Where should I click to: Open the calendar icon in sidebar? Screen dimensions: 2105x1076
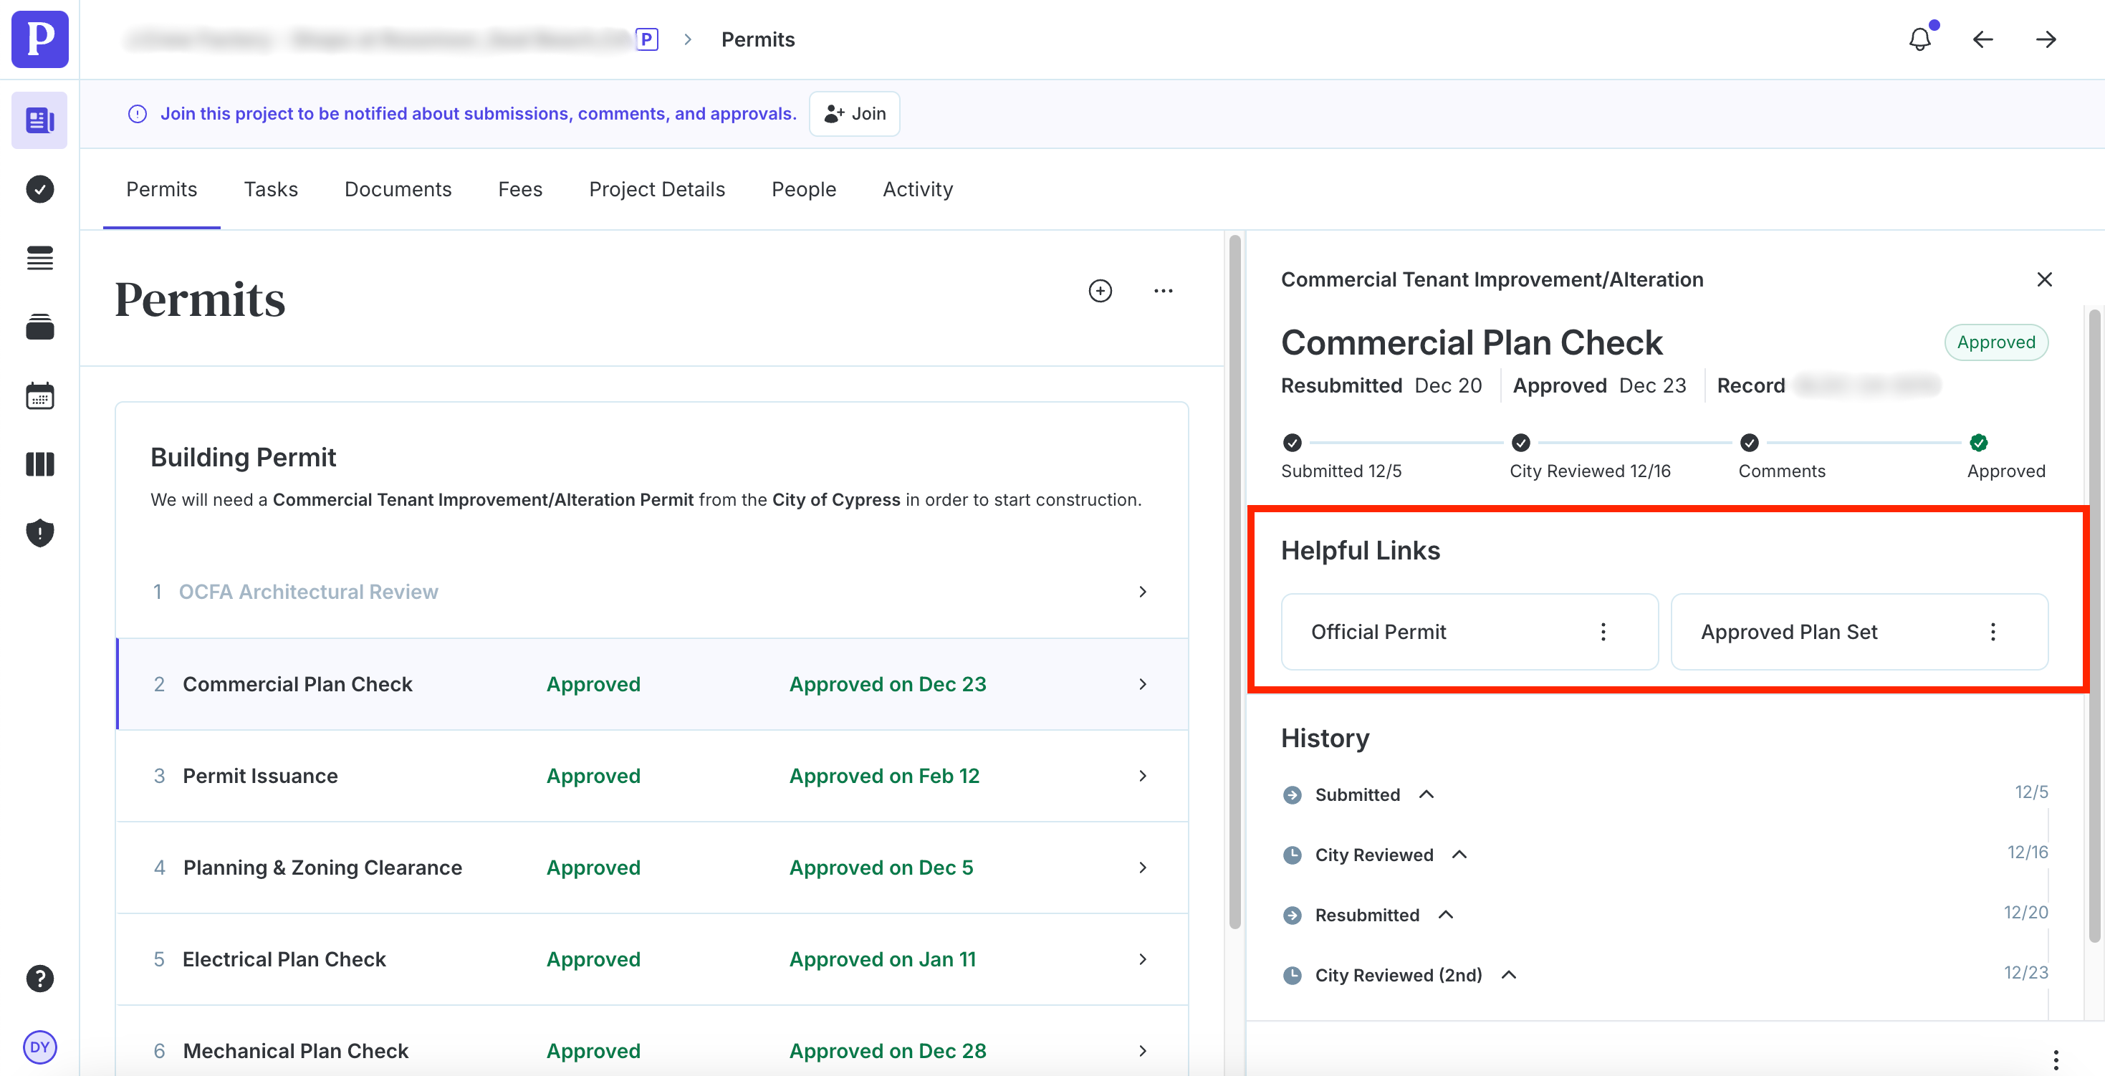click(x=39, y=396)
